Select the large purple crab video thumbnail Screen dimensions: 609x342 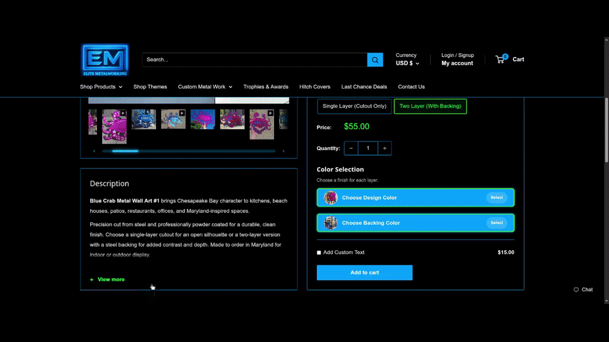(114, 127)
